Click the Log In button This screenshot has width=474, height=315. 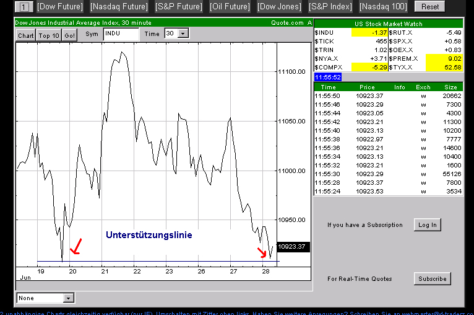(428, 224)
